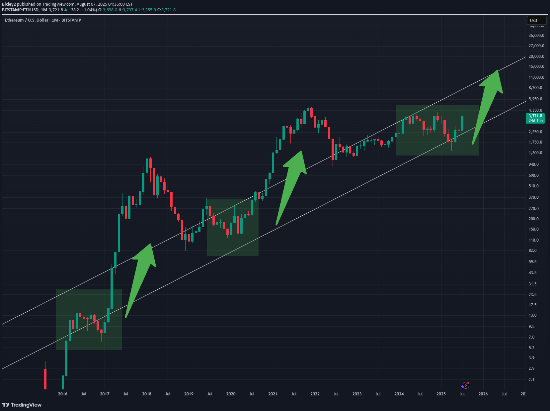This screenshot has height=411, width=550.
Task: Click the low value L:3,355.9
Action: click(147, 10)
